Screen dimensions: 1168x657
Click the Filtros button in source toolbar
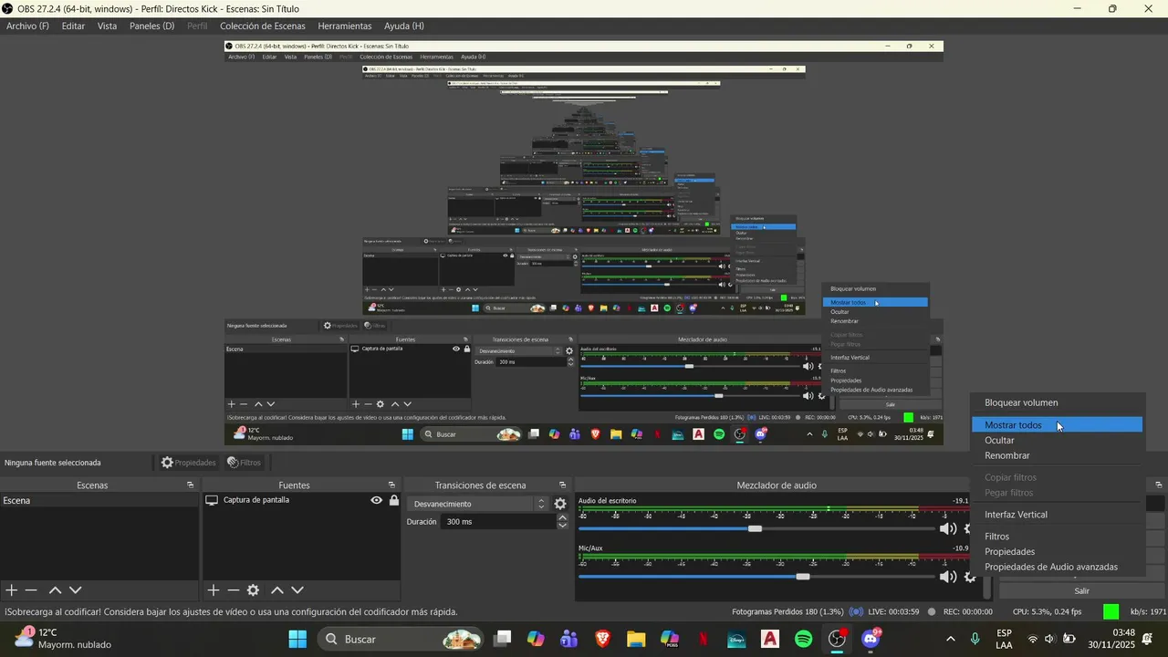pyautogui.click(x=244, y=463)
